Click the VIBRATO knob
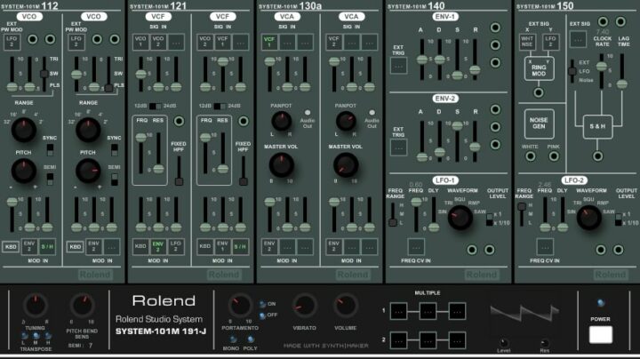 (304, 306)
